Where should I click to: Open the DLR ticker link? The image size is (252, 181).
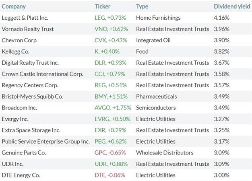tap(110, 63)
